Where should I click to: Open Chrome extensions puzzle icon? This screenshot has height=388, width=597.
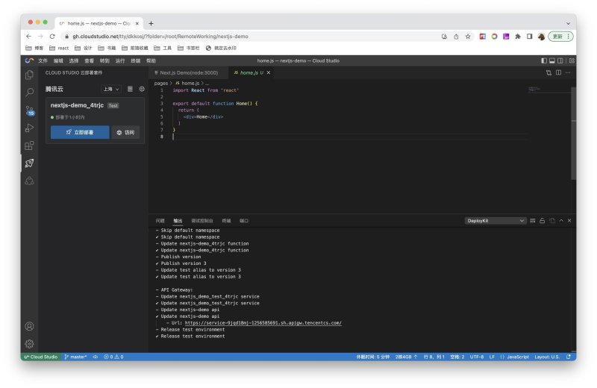[517, 37]
